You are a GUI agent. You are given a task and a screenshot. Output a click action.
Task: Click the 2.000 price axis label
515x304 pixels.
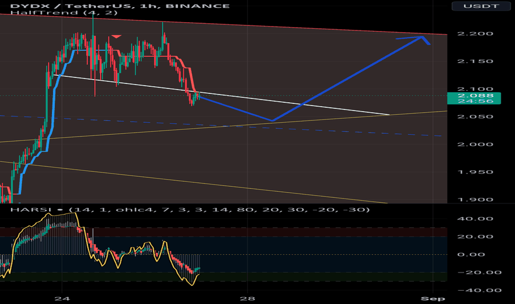(475, 144)
